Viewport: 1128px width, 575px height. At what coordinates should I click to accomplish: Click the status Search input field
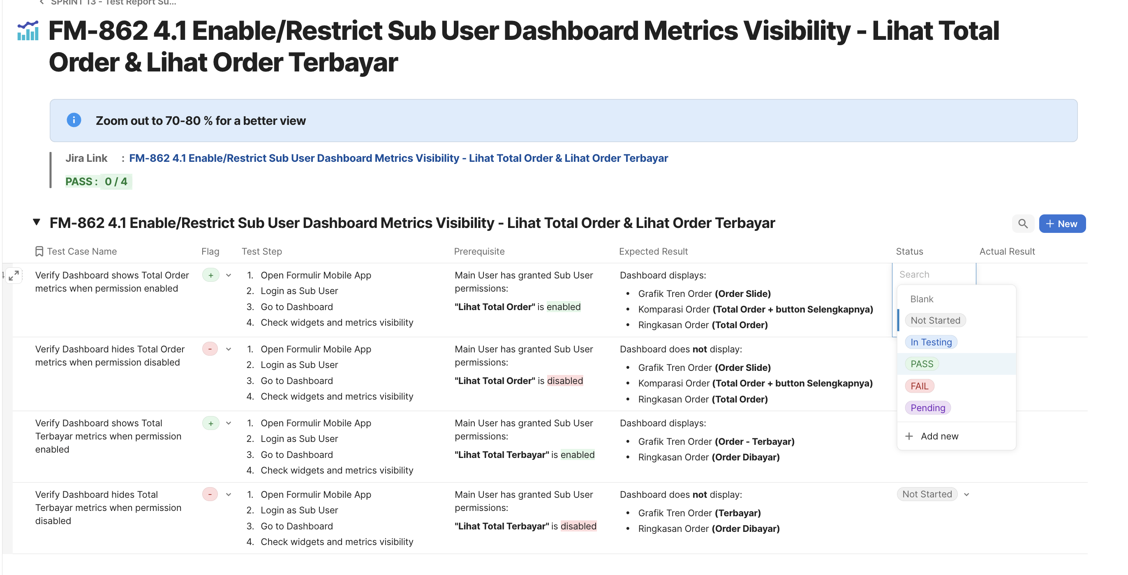pyautogui.click(x=934, y=274)
